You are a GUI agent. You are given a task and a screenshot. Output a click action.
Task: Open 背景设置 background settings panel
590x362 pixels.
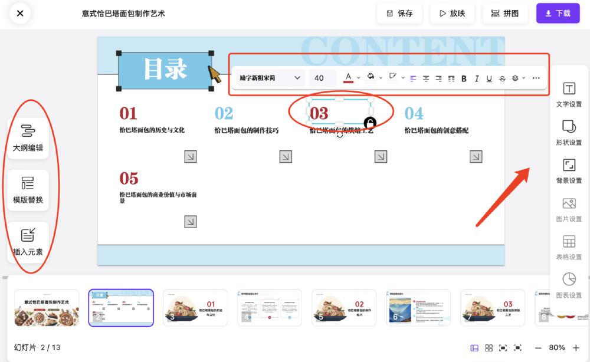(569, 171)
